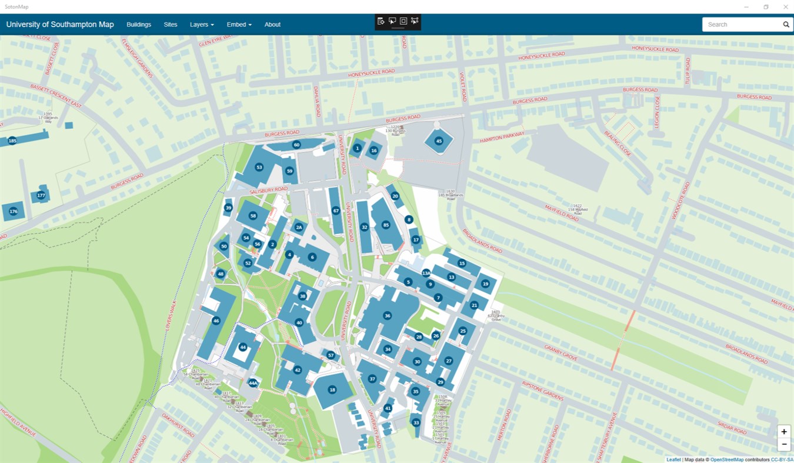Viewport: 794px width, 463px height.
Task: Click the search magnifier icon
Action: [786, 24]
